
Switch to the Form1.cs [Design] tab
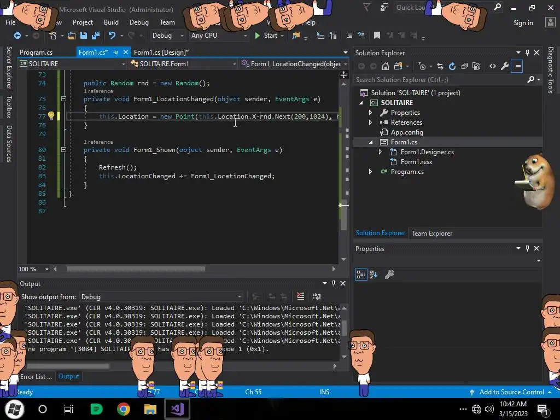(x=161, y=52)
